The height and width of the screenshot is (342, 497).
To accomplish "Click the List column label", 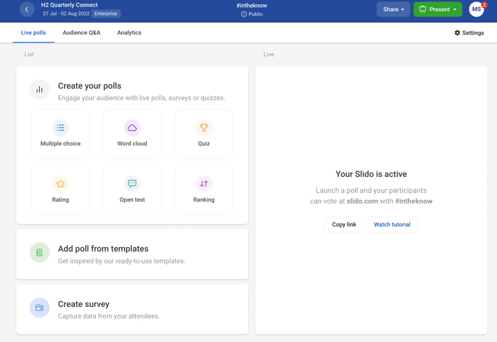I will 29,54.
